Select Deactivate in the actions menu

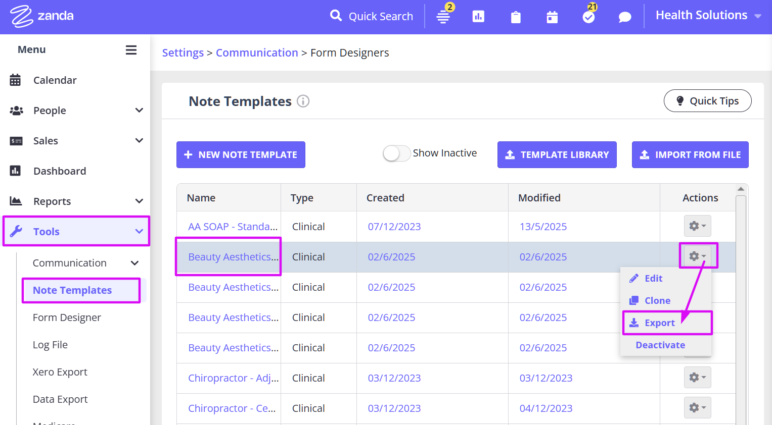(660, 345)
